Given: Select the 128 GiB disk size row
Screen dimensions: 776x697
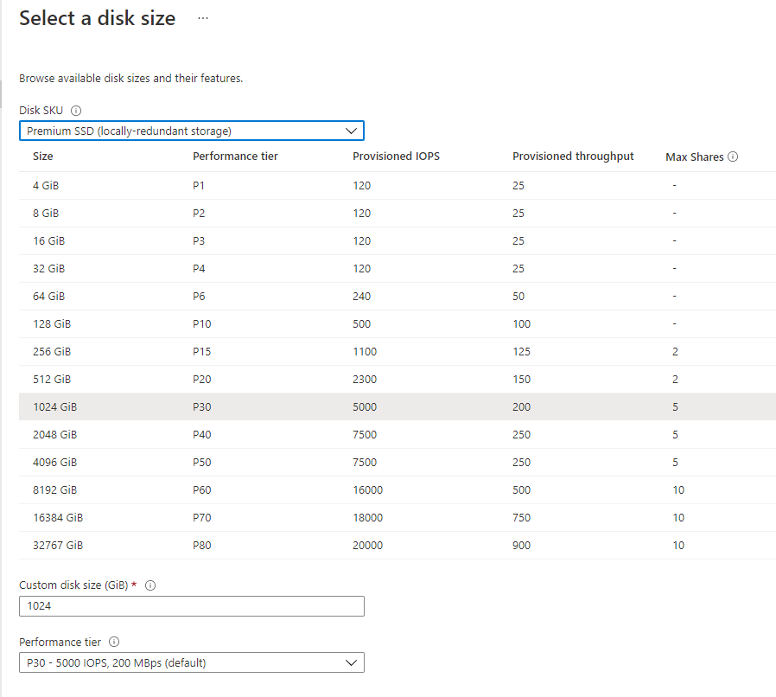Looking at the screenshot, I should (x=398, y=324).
